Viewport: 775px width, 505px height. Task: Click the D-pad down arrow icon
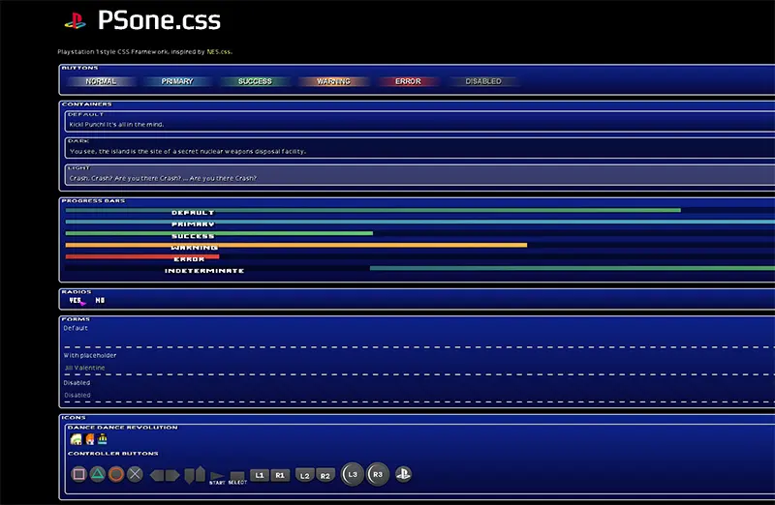pyautogui.click(x=189, y=476)
